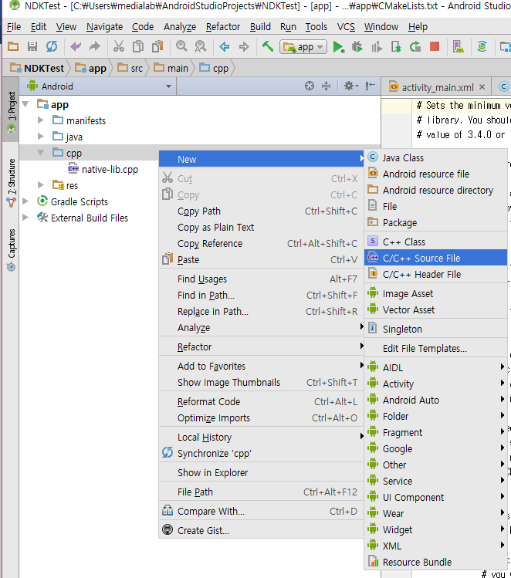
Task: Click the Make Project hammer icon
Action: pos(268,46)
